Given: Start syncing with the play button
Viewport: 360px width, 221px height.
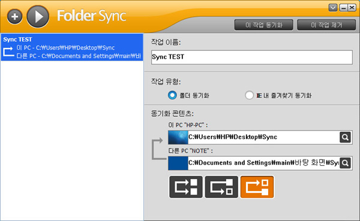Looking at the screenshot, I should pos(38,17).
